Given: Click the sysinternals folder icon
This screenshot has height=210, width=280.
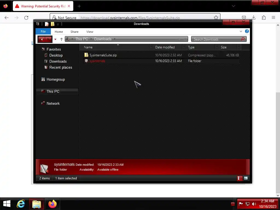Looking at the screenshot, I should coord(86,61).
